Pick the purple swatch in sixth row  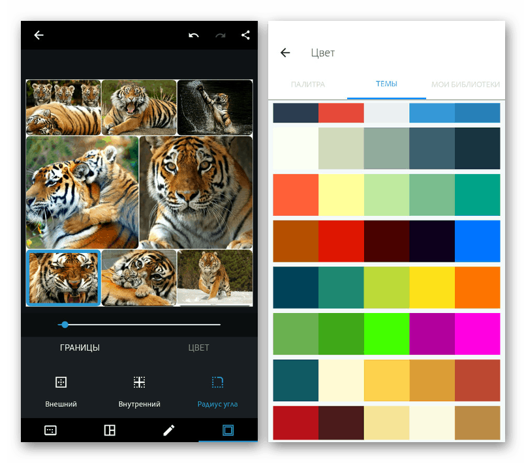pyautogui.click(x=432, y=334)
